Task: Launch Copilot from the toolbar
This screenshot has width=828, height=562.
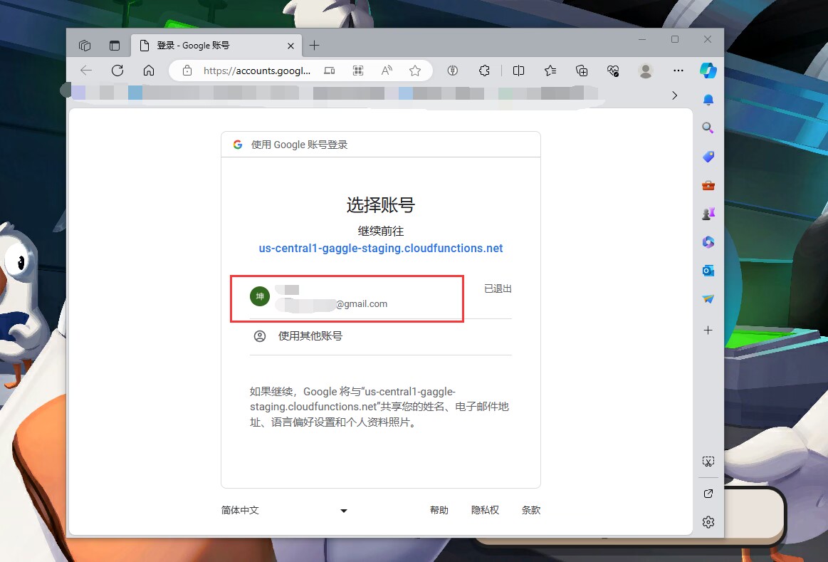Action: tap(708, 71)
